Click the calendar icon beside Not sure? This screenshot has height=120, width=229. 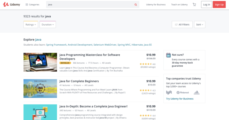pyautogui.click(x=168, y=55)
